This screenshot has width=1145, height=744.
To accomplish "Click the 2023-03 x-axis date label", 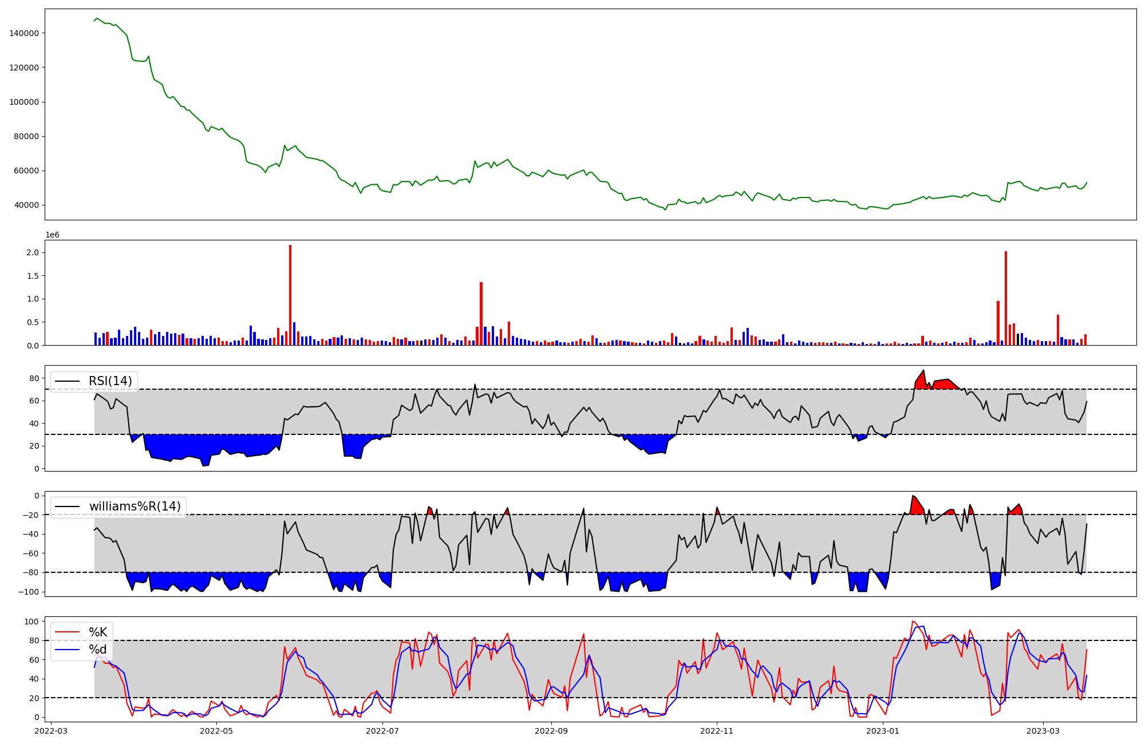I will click(x=1043, y=731).
